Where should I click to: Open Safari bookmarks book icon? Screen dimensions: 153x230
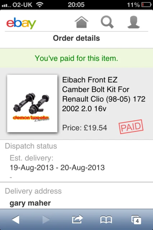click(x=106, y=220)
